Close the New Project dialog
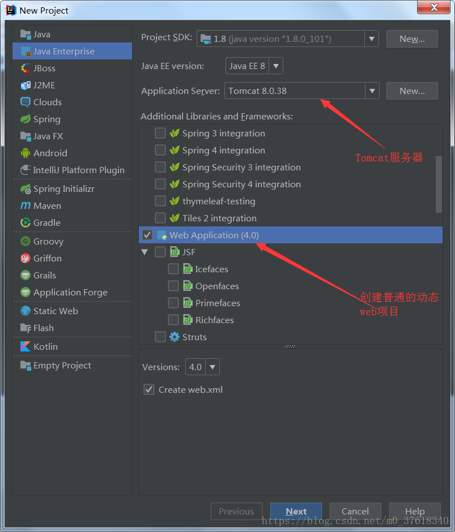 tap(433, 7)
